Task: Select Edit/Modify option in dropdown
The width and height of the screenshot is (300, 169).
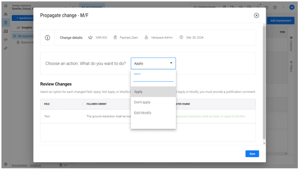Action: pyautogui.click(x=153, y=113)
